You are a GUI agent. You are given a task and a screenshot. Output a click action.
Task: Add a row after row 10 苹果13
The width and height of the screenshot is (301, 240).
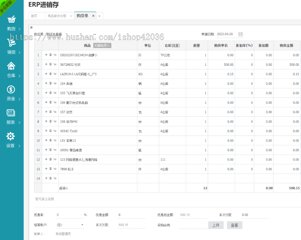click(x=46, y=140)
